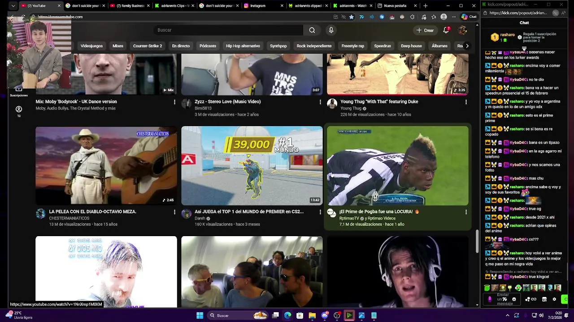Select the Pódcasts filter chip
Viewport: 574px width, 322px height.
(x=208, y=46)
